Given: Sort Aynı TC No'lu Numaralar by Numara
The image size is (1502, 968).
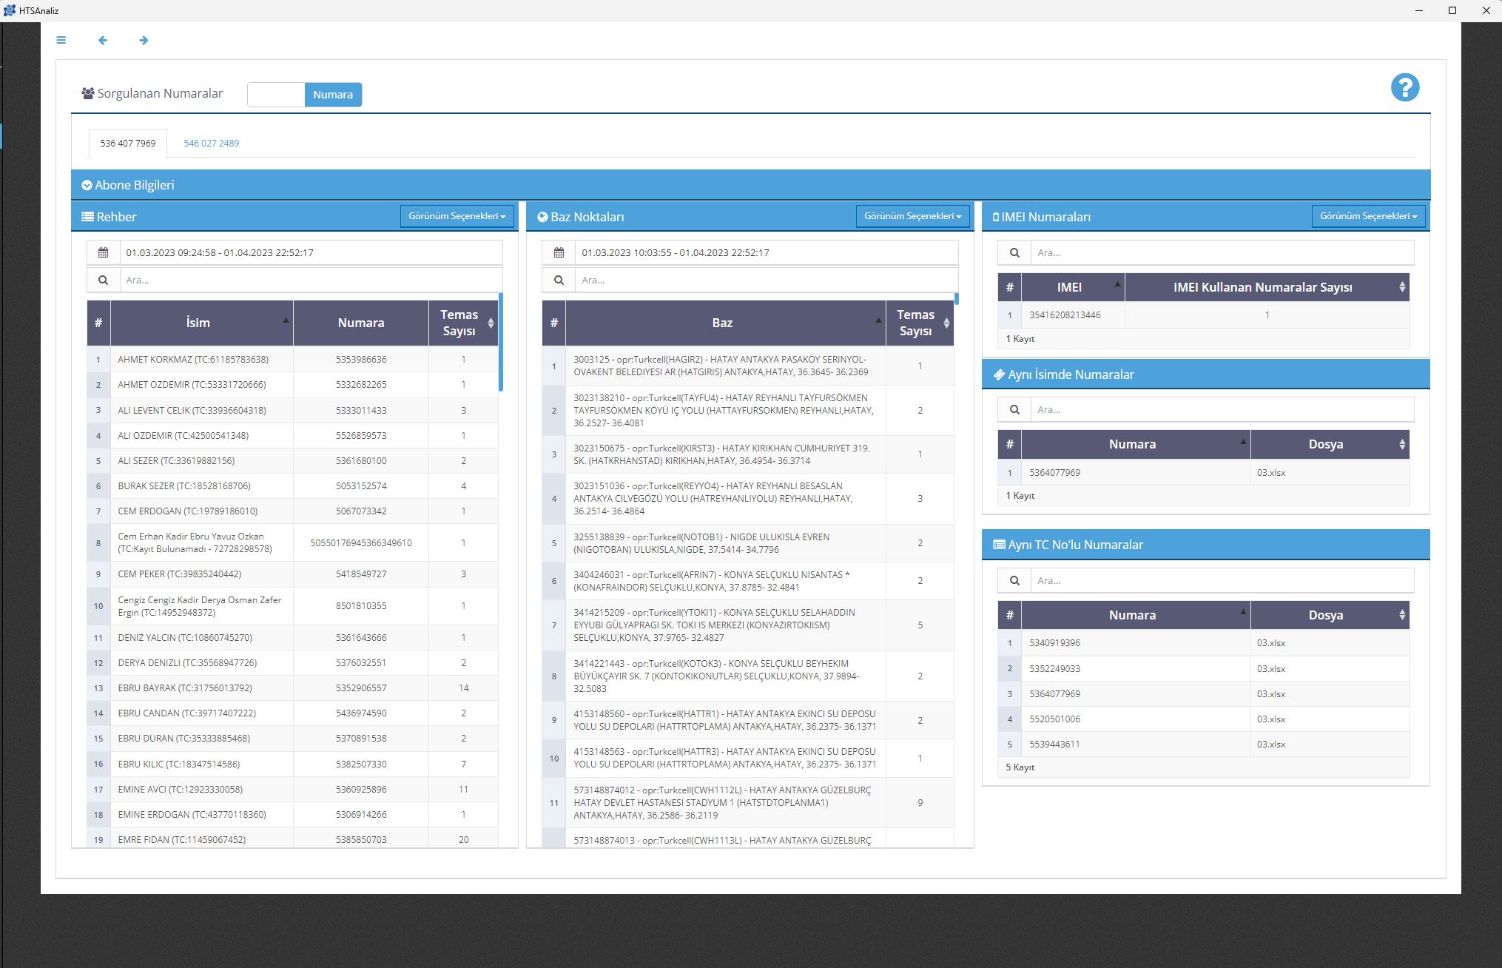Looking at the screenshot, I should pyautogui.click(x=1136, y=615).
